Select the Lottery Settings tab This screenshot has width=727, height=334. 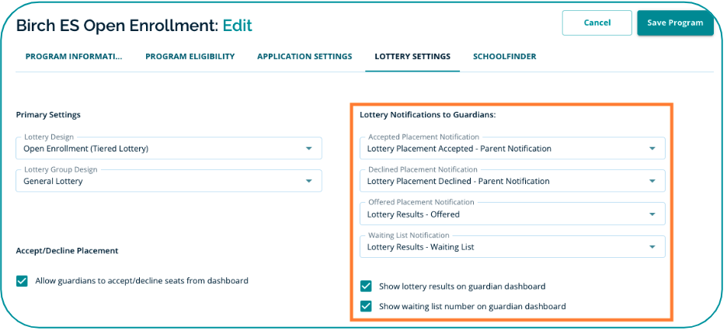[412, 57]
